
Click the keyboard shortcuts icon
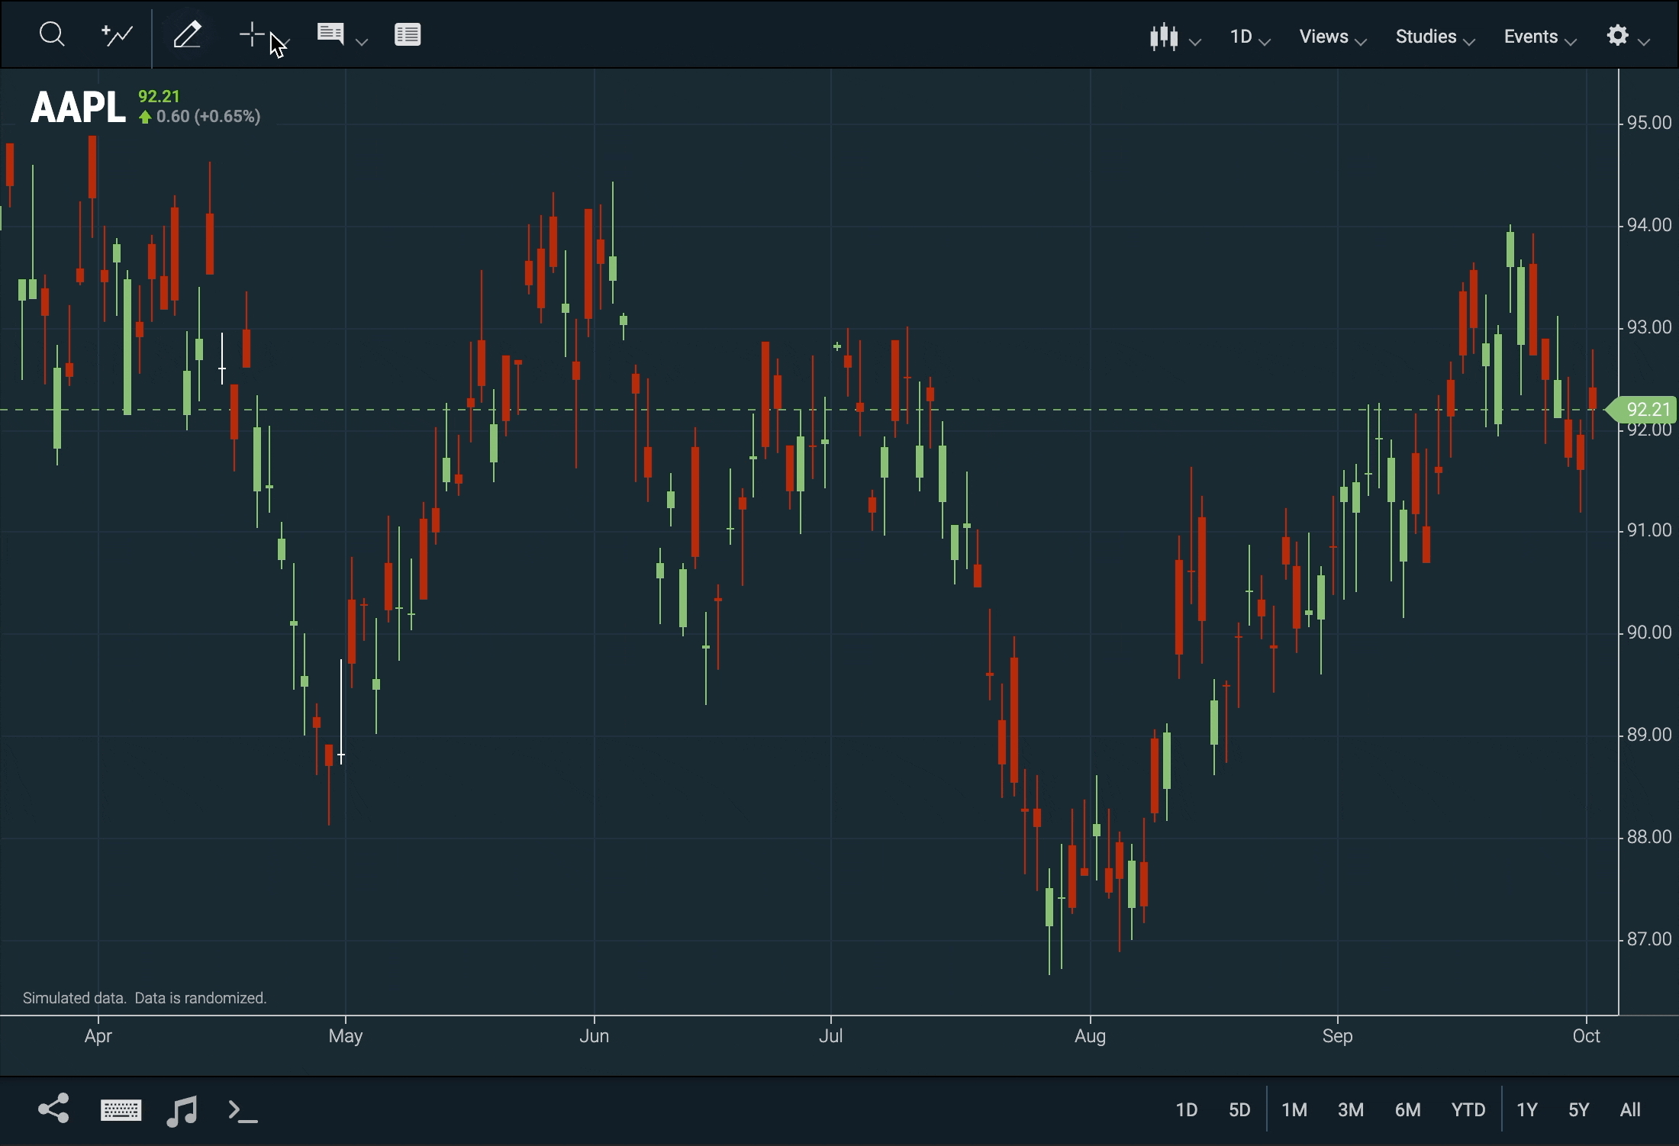[x=121, y=1110]
